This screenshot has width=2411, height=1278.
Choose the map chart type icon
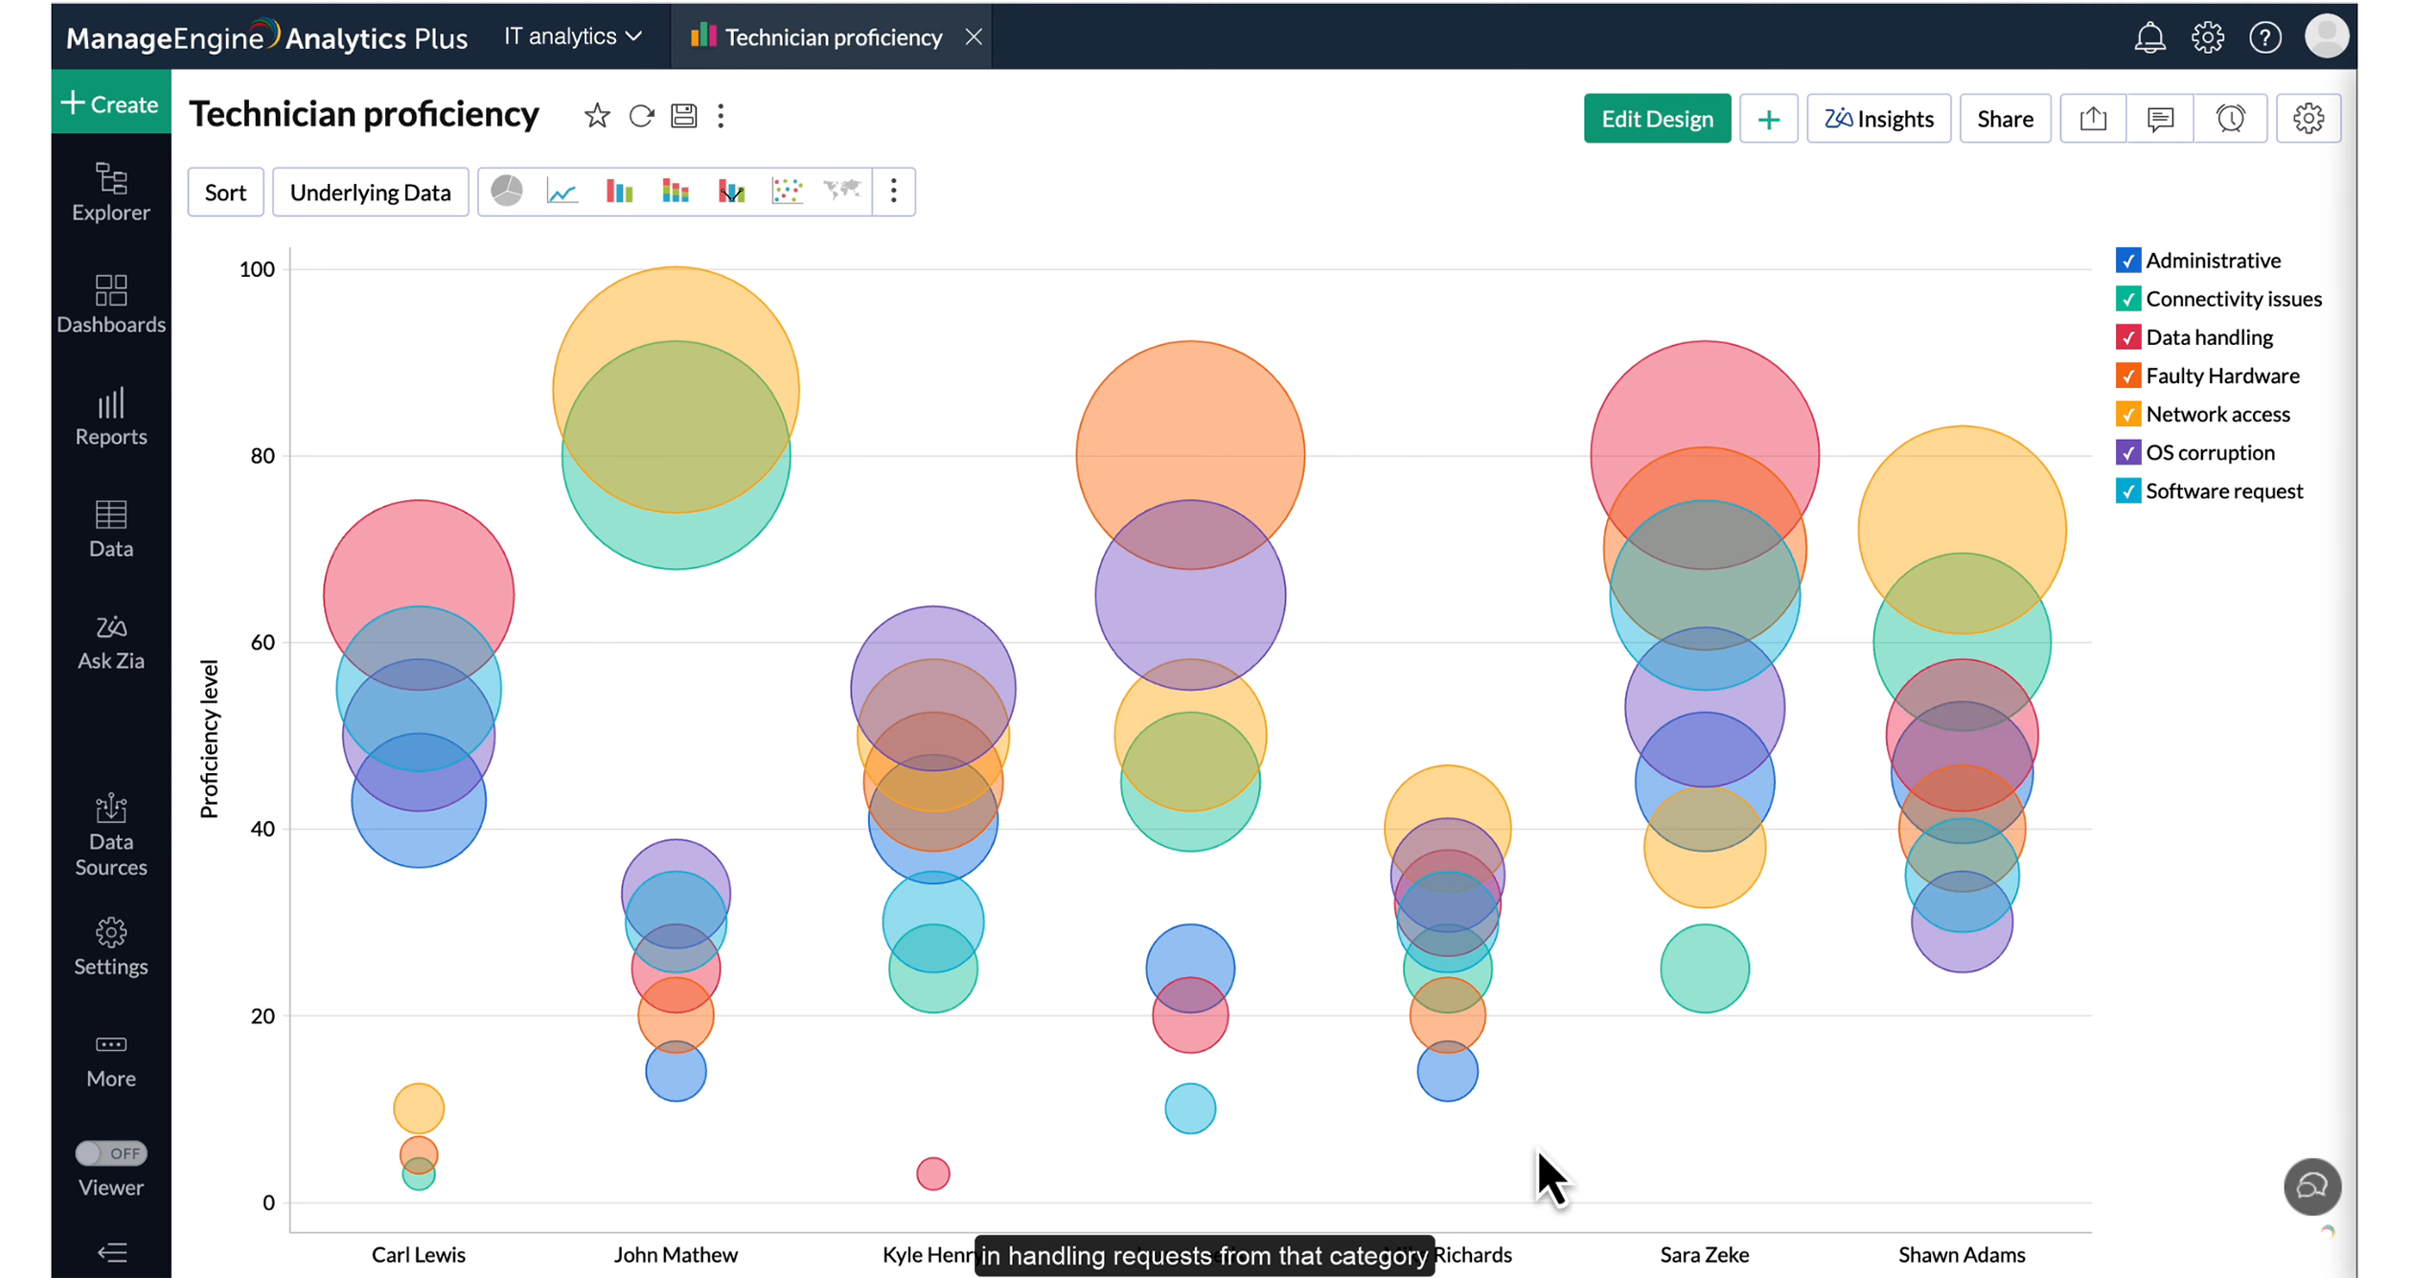[x=842, y=192]
